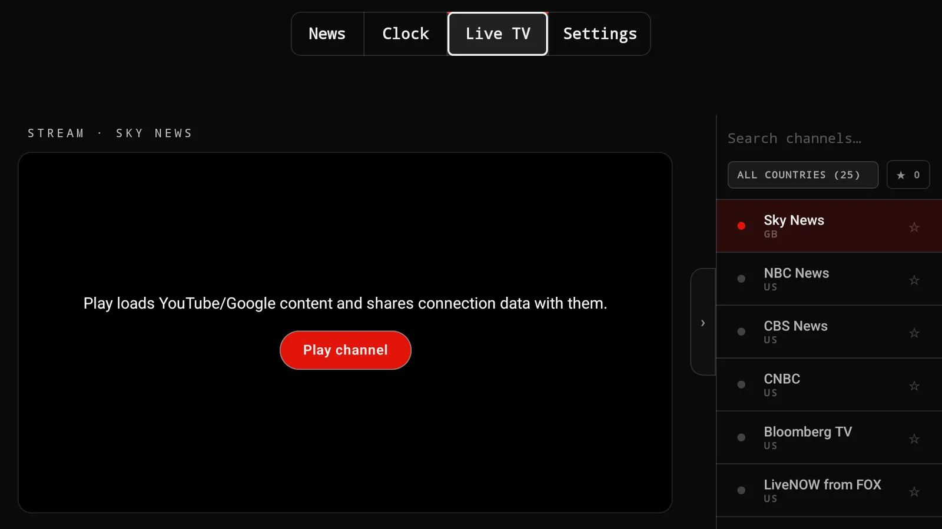Open LiveNOW from FOX channel

pos(829,490)
